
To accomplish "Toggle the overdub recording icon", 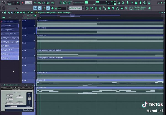I will pos(48,3).
